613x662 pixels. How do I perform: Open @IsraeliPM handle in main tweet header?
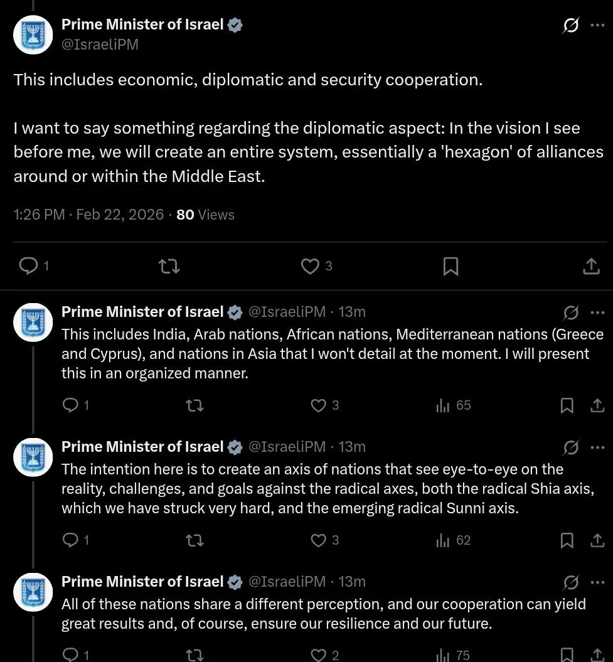pyautogui.click(x=100, y=45)
